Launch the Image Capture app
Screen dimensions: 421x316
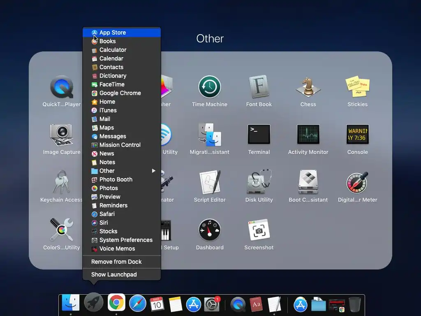62,135
